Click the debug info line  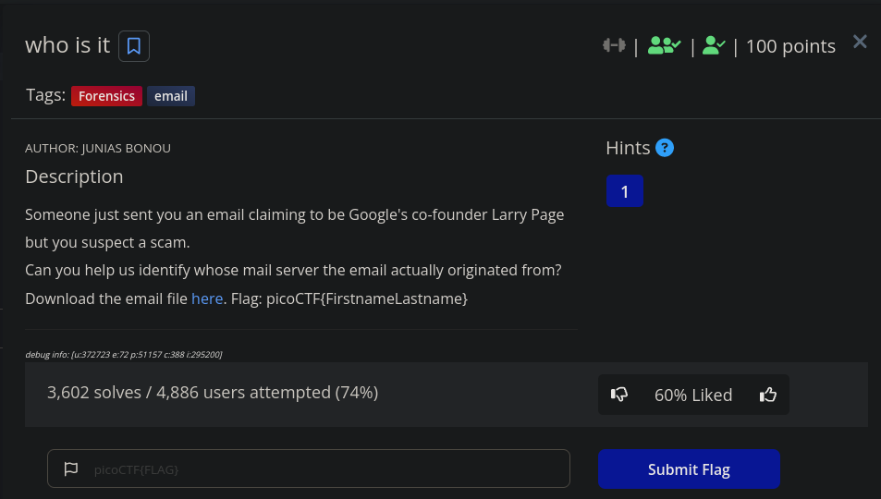[x=124, y=354]
